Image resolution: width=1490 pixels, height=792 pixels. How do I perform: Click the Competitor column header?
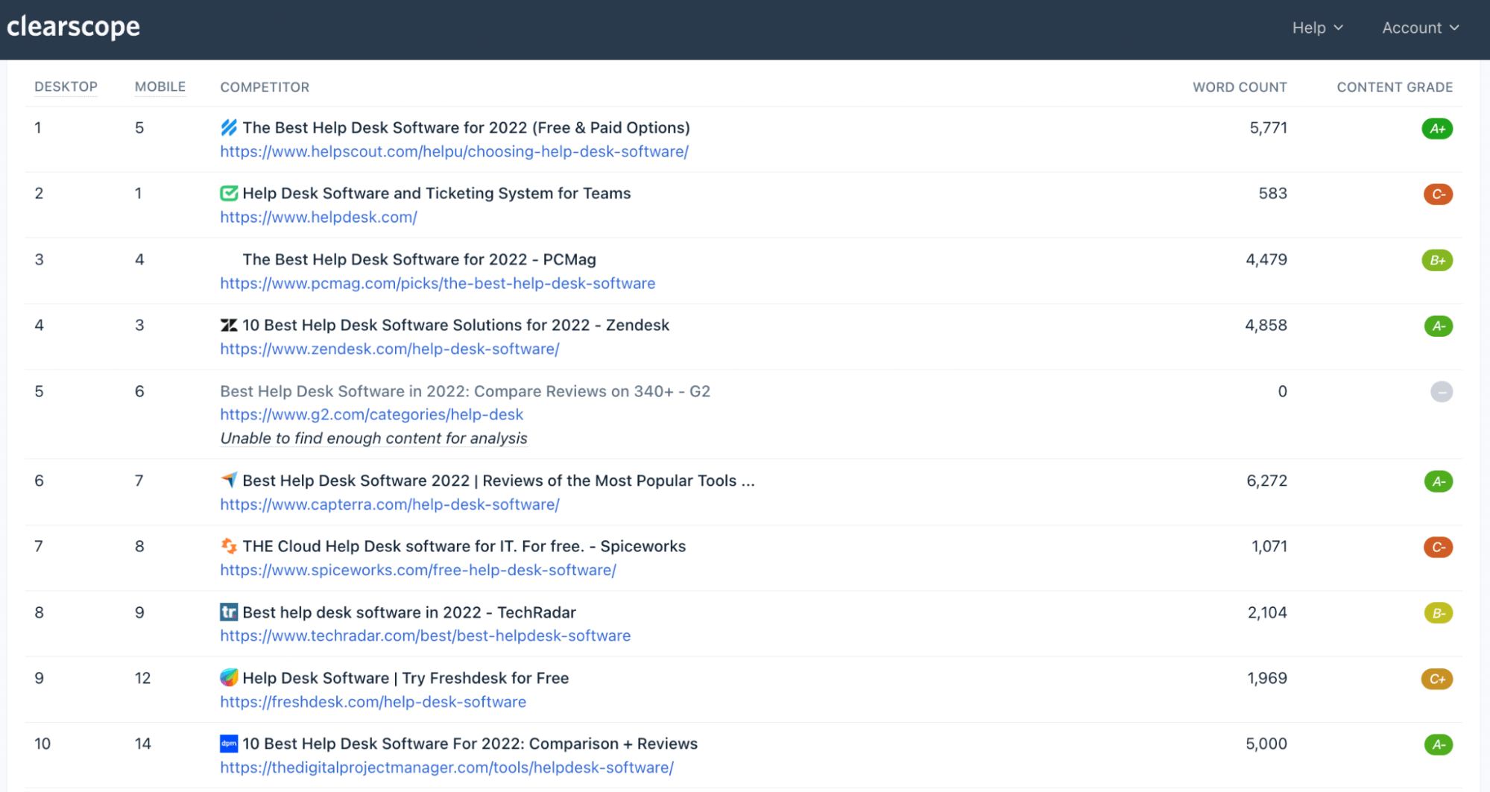coord(265,87)
